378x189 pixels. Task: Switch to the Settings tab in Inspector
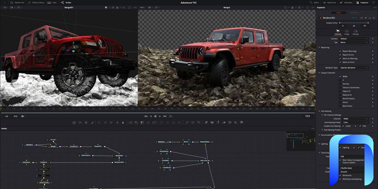click(355, 32)
